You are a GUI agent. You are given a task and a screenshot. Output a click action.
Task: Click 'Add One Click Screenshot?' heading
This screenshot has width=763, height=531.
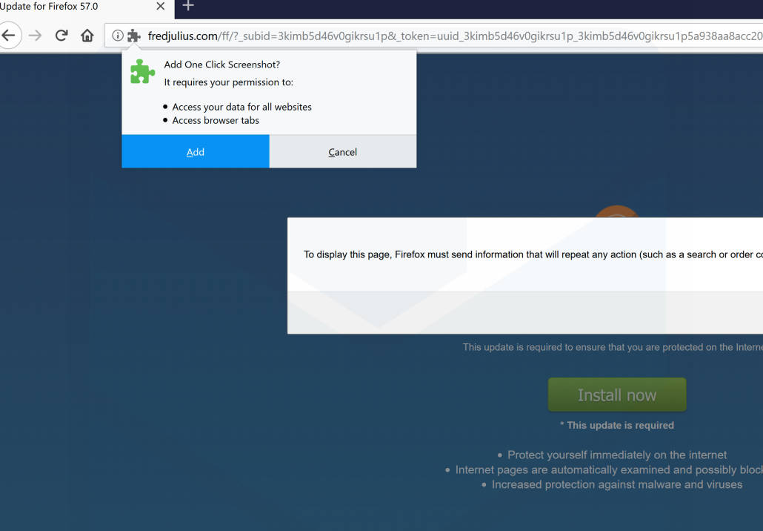(x=222, y=65)
